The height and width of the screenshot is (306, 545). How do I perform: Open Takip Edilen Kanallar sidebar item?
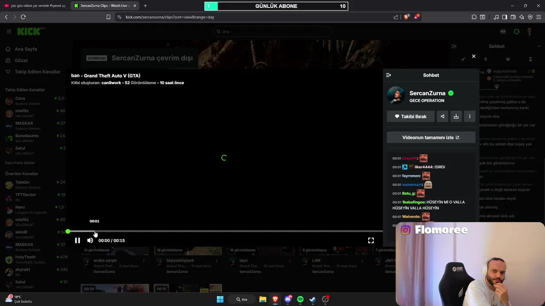point(37,72)
